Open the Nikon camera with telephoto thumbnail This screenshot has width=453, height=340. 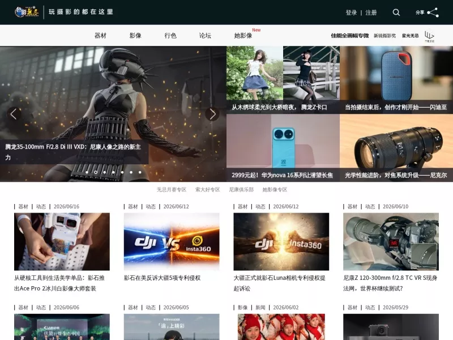click(x=391, y=242)
